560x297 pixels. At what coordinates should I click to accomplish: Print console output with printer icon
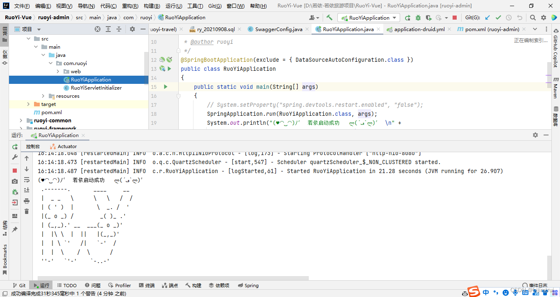click(x=27, y=201)
